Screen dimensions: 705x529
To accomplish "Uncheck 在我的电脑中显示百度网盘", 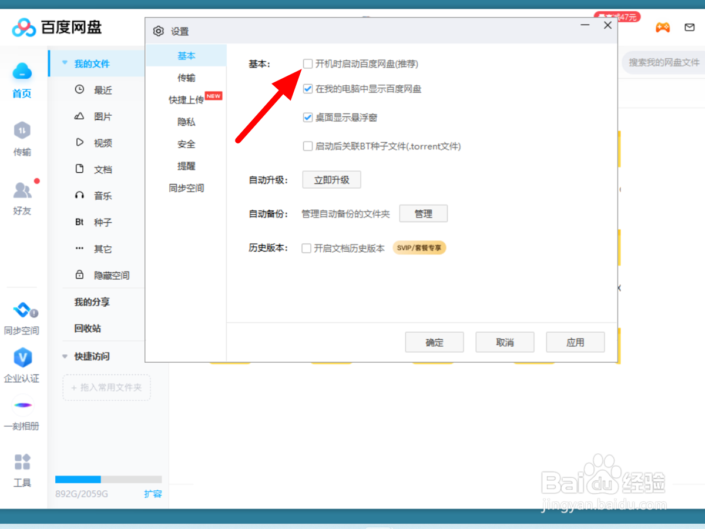I will [308, 89].
